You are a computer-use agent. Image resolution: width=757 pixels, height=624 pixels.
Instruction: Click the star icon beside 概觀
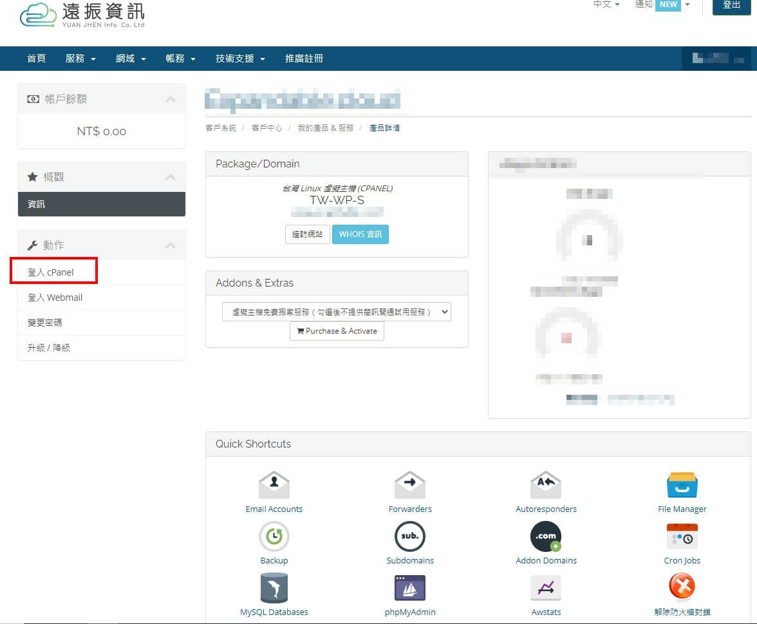[32, 176]
